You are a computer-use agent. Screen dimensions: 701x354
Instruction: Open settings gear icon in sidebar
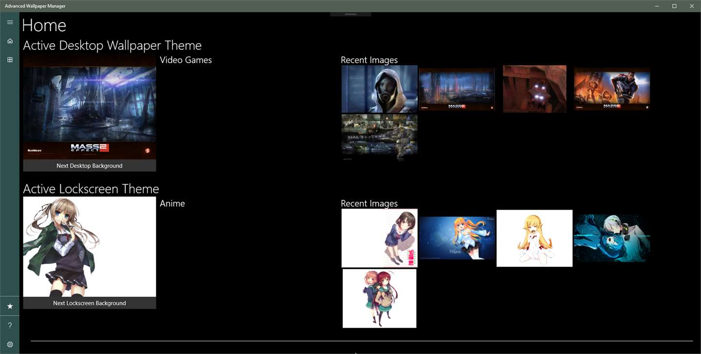pyautogui.click(x=10, y=344)
